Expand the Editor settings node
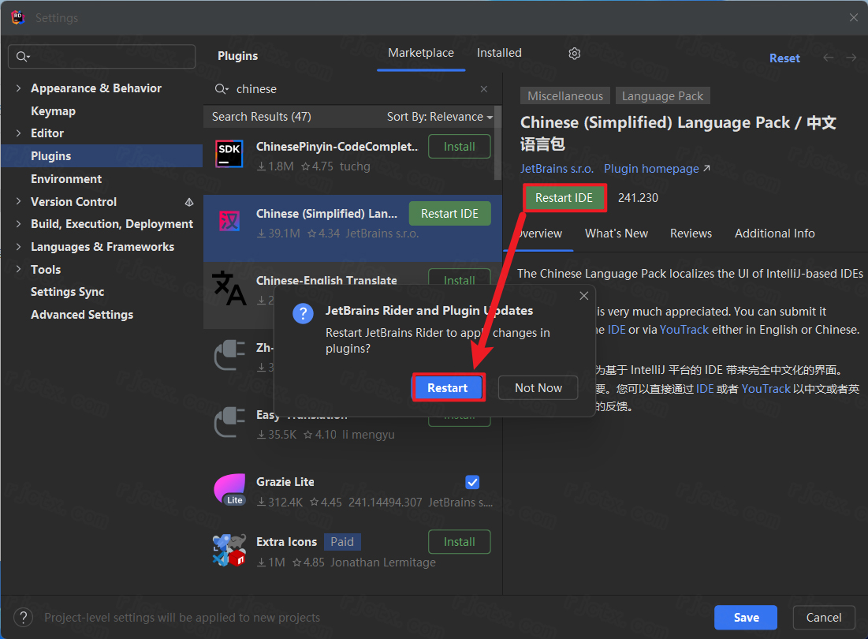Viewport: 868px width, 639px height. 18,133
